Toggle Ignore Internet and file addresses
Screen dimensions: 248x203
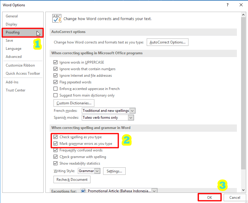click(55, 76)
